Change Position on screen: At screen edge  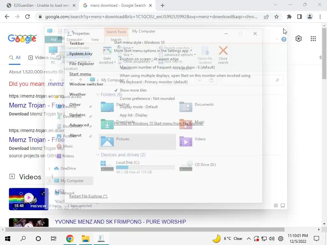click(149, 59)
